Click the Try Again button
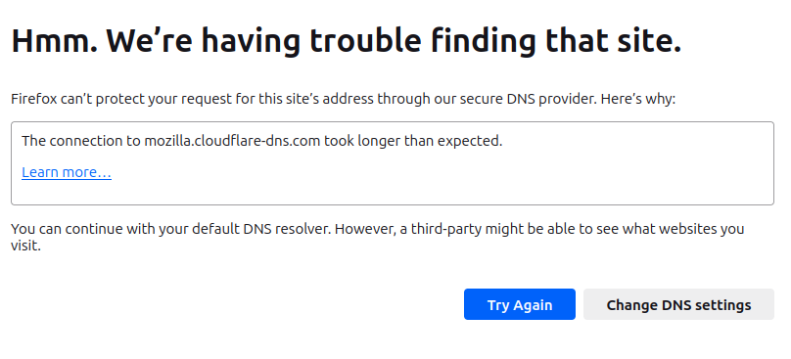This screenshot has height=359, width=791. pyautogui.click(x=520, y=304)
